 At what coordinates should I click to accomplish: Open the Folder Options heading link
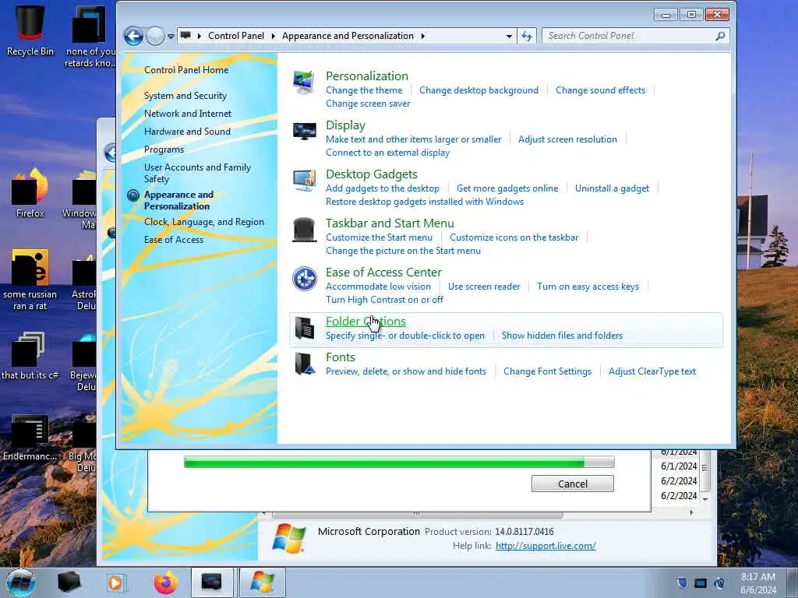tap(366, 322)
